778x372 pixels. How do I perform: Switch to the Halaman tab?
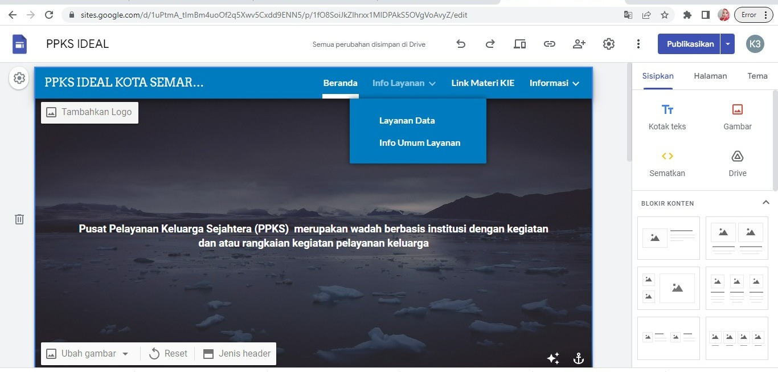coord(710,76)
